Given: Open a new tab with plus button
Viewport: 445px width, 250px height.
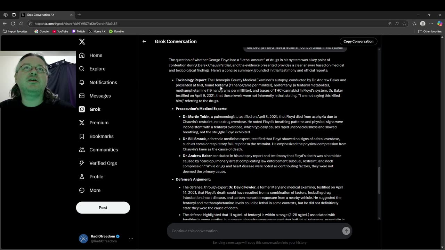Looking at the screenshot, I should point(79,15).
